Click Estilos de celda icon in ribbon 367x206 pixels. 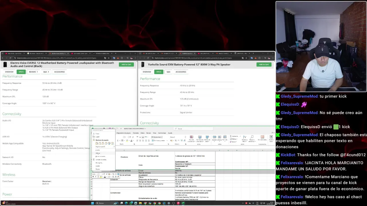point(207,139)
